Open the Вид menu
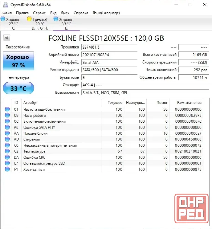This screenshot has width=212, height=229. click(x=53, y=13)
